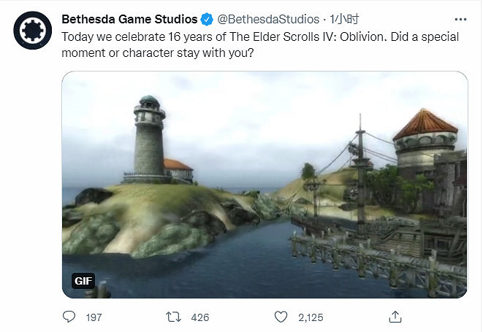
Task: Click the GIF badge on the image
Action: point(83,280)
